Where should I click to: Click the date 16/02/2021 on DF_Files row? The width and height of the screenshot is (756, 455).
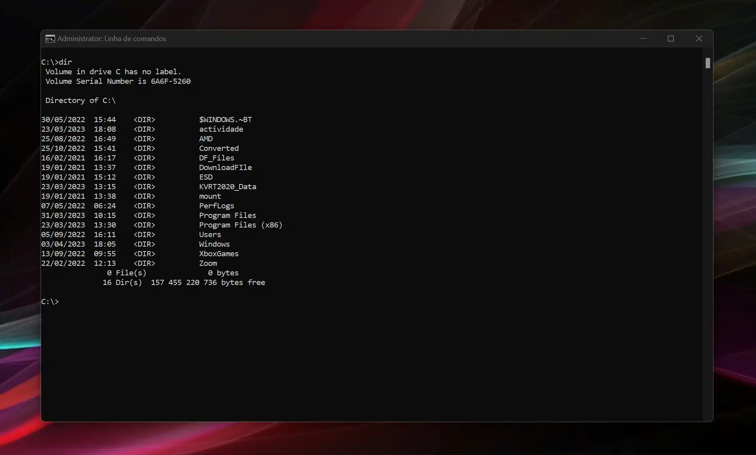(63, 158)
